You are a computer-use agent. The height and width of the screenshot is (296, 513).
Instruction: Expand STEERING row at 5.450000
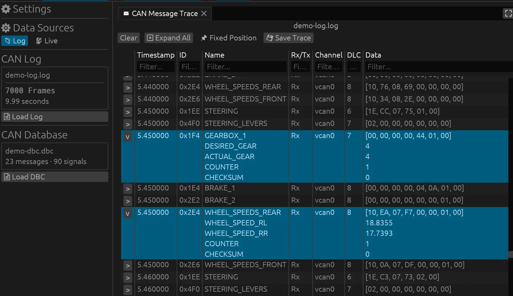(x=128, y=112)
